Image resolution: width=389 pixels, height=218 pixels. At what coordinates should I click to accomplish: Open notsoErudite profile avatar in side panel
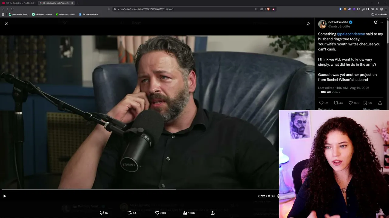[322, 24]
